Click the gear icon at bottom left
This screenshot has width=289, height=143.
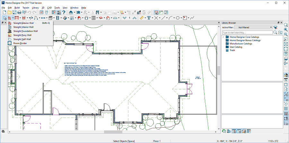[3, 131]
